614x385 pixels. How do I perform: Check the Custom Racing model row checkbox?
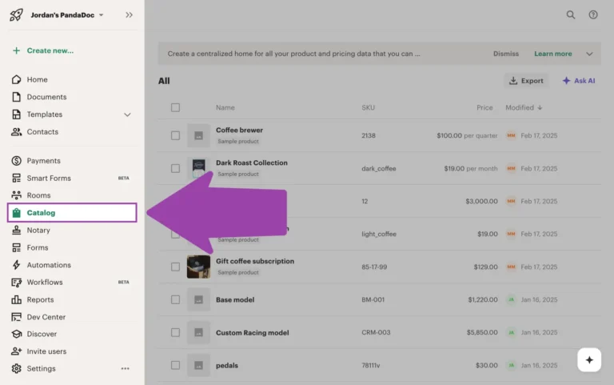[175, 332]
